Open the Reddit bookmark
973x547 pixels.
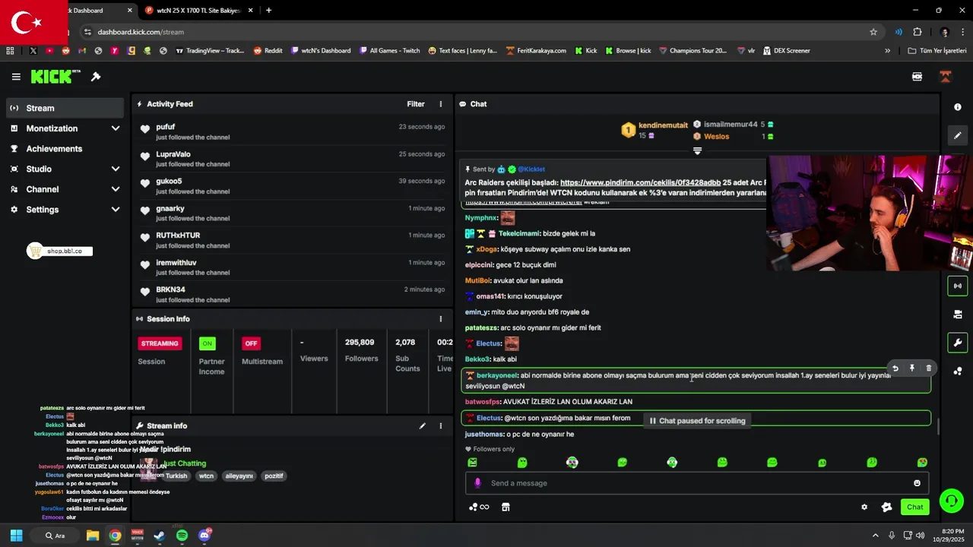[268, 51]
